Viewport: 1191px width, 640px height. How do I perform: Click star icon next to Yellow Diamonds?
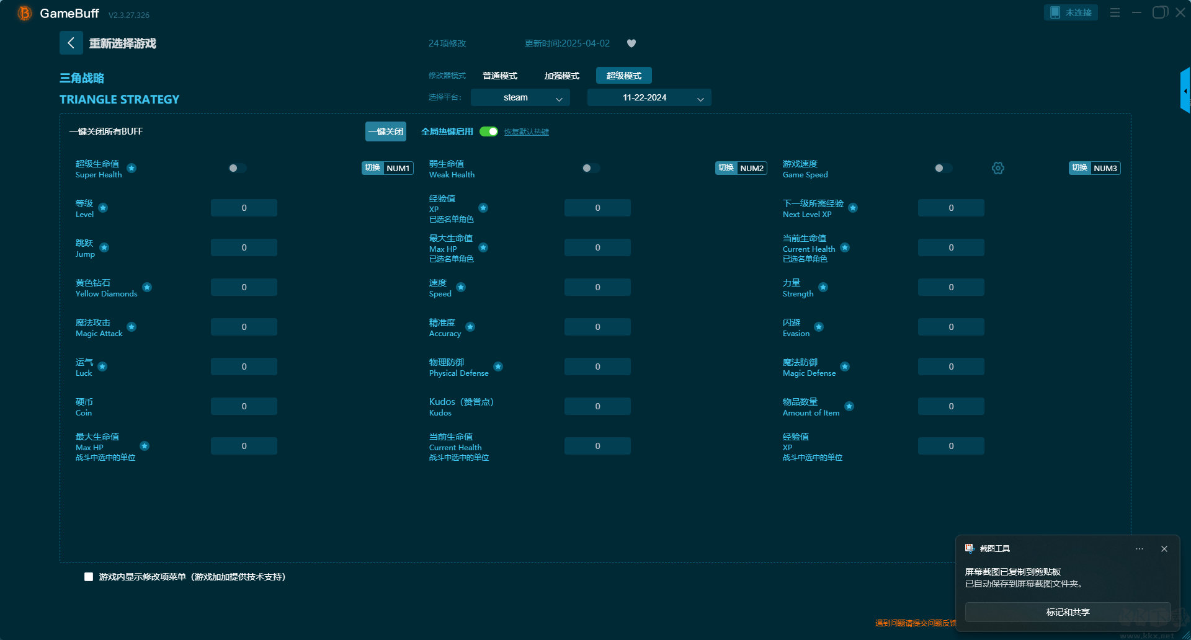point(147,287)
